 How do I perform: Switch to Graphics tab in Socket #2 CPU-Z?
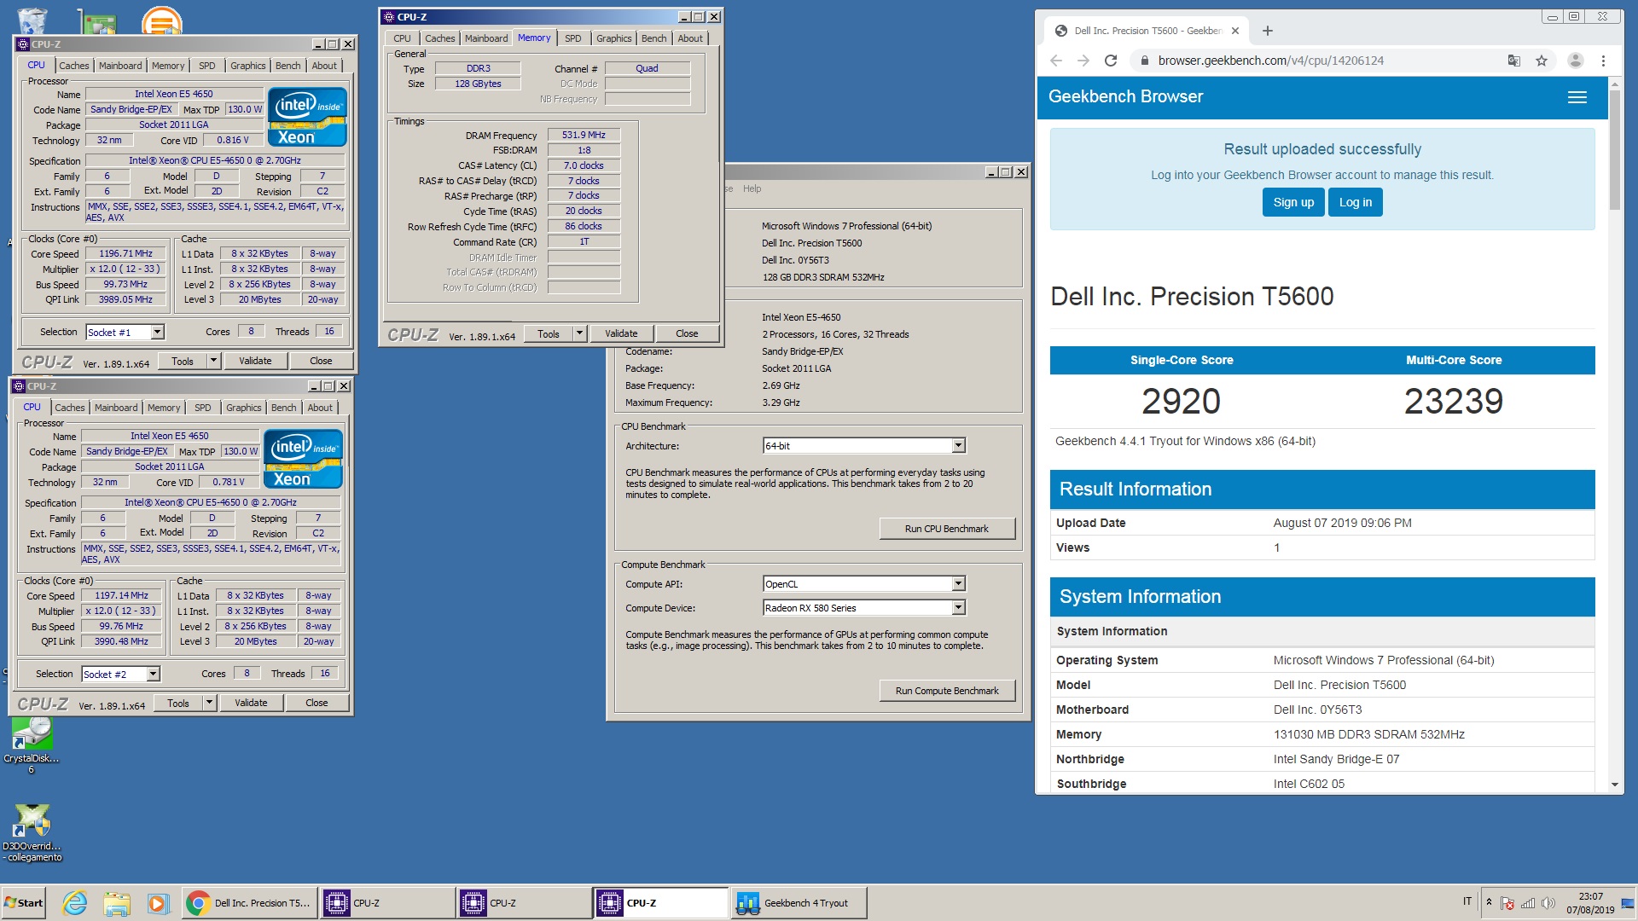click(x=244, y=408)
